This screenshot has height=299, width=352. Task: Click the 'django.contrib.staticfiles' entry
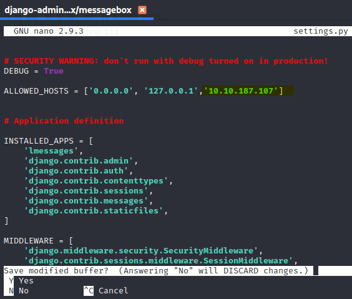tap(94, 211)
